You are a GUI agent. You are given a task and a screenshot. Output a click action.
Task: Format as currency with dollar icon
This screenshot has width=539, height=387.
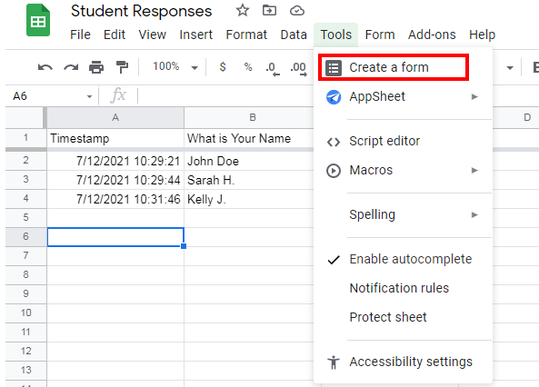[x=223, y=66]
